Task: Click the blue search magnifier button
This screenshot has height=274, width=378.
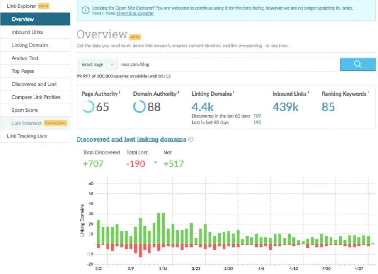Action: coord(358,64)
